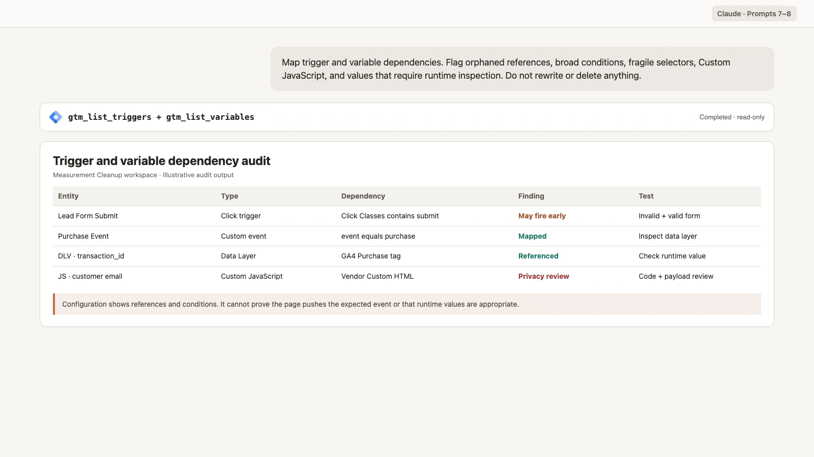Click the Inspect data layer test

(668, 236)
